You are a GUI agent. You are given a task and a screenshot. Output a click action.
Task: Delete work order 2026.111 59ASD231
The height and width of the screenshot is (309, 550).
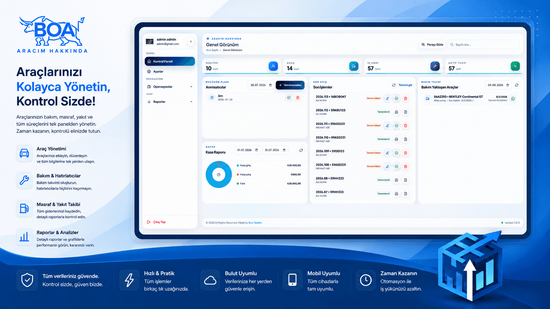[406, 125]
